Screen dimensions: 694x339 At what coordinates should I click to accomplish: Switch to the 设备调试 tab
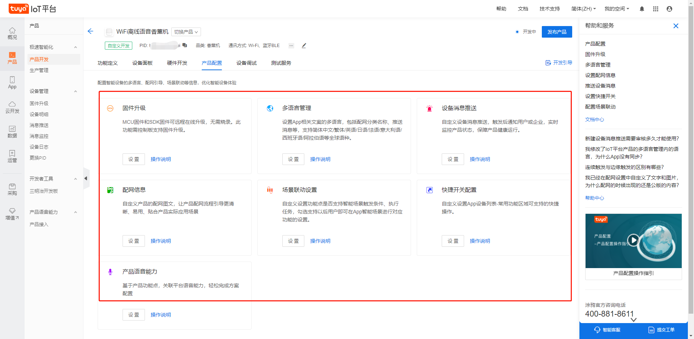point(247,63)
